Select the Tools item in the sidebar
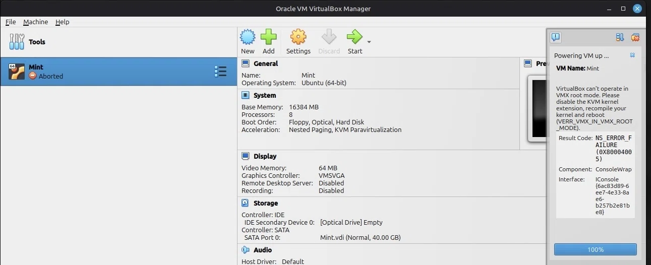 (119, 42)
